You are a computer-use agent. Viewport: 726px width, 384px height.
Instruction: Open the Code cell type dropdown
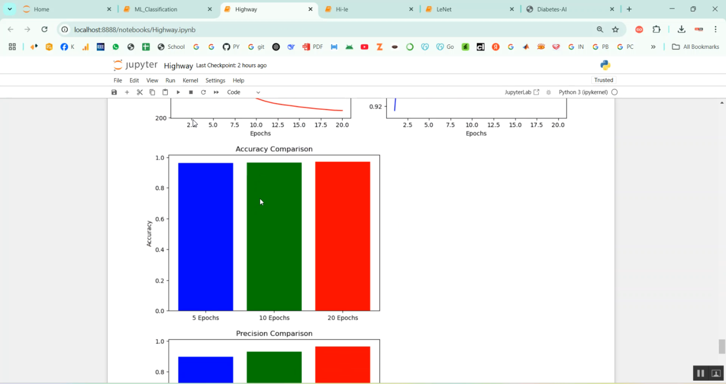(x=243, y=92)
